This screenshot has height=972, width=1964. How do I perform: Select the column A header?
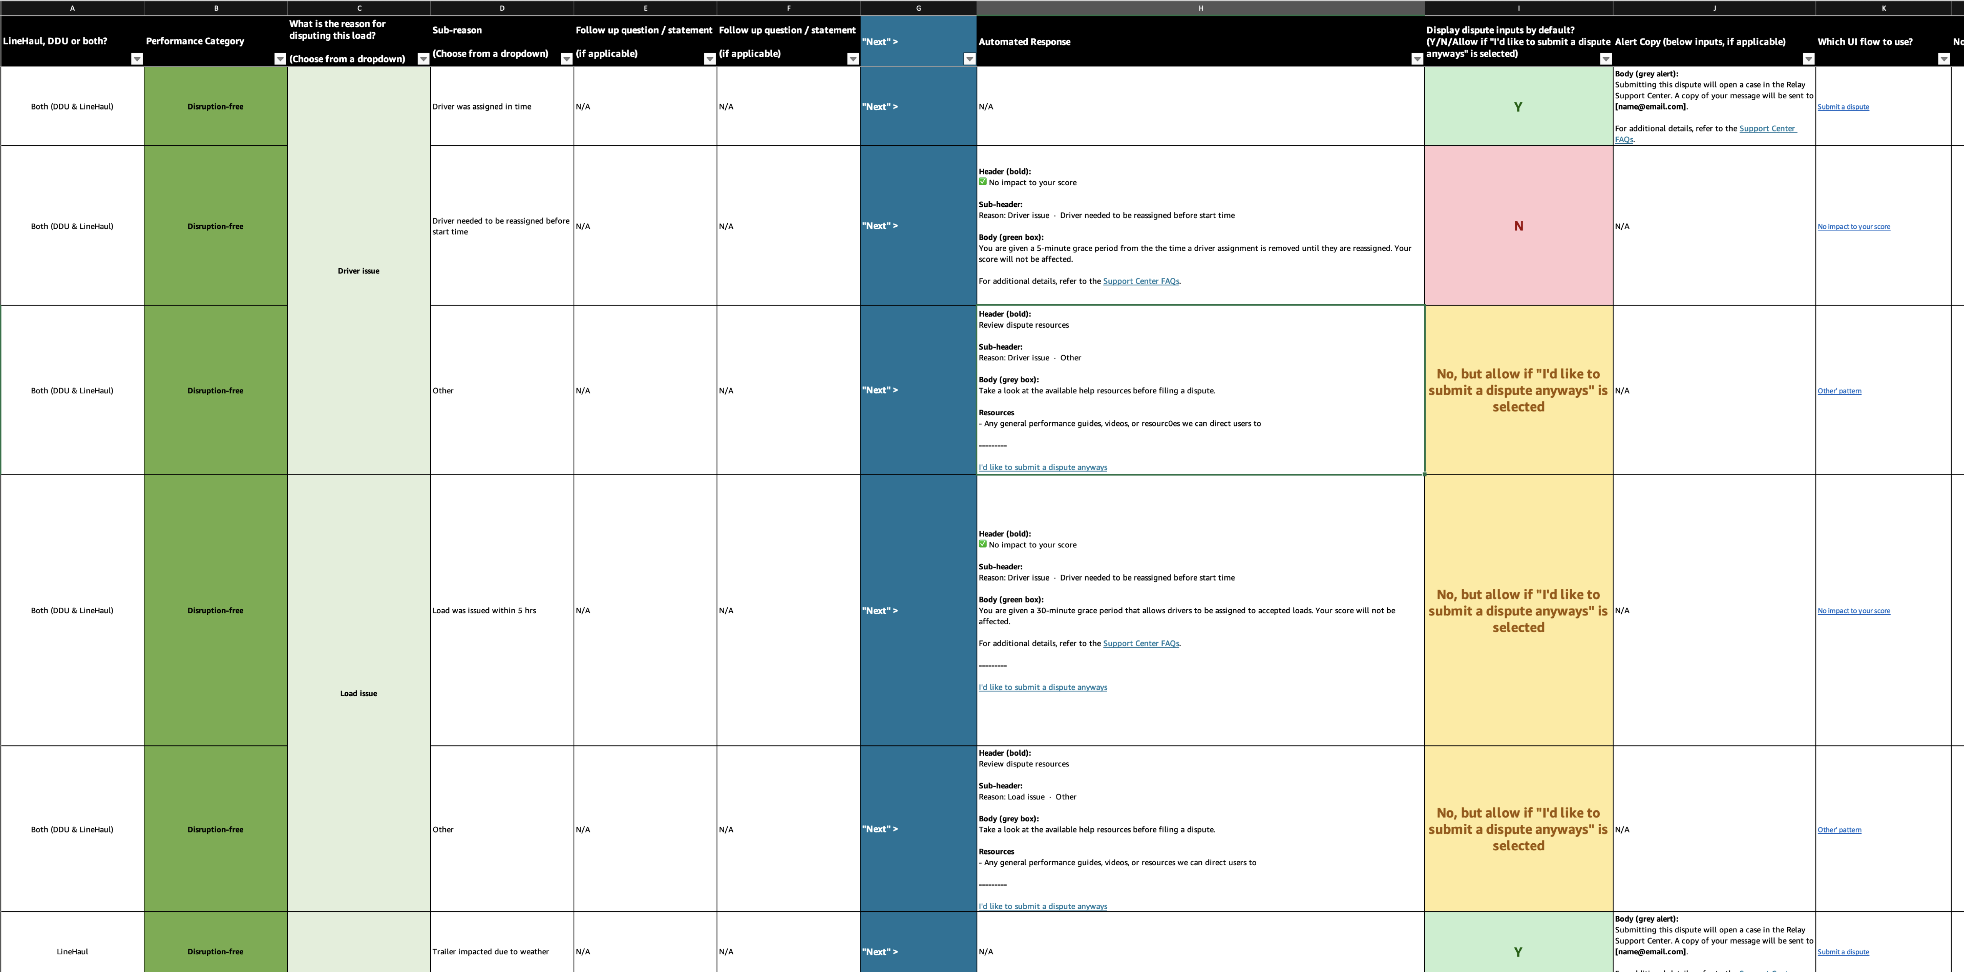(73, 8)
